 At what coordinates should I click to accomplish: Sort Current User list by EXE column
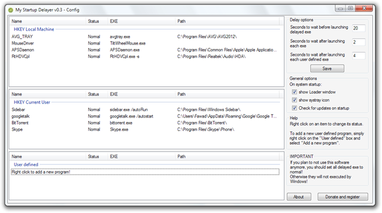[x=141, y=94]
